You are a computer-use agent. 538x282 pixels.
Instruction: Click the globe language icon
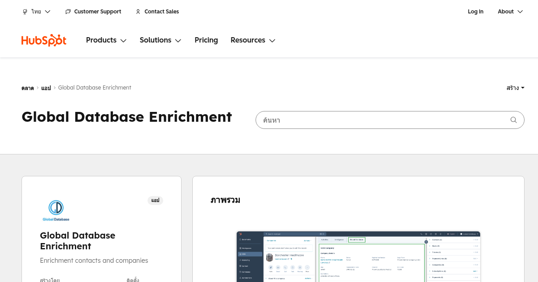[25, 12]
